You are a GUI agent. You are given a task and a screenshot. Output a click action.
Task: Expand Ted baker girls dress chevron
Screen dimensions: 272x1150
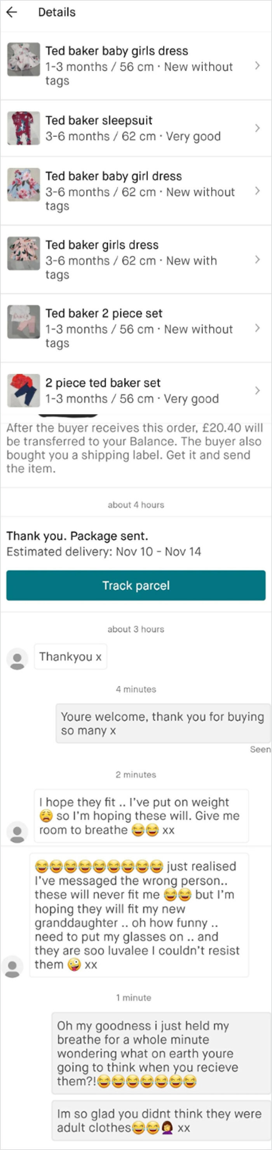[x=257, y=259]
